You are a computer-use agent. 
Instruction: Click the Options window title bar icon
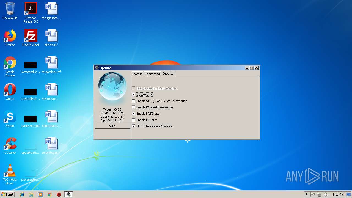click(x=97, y=68)
